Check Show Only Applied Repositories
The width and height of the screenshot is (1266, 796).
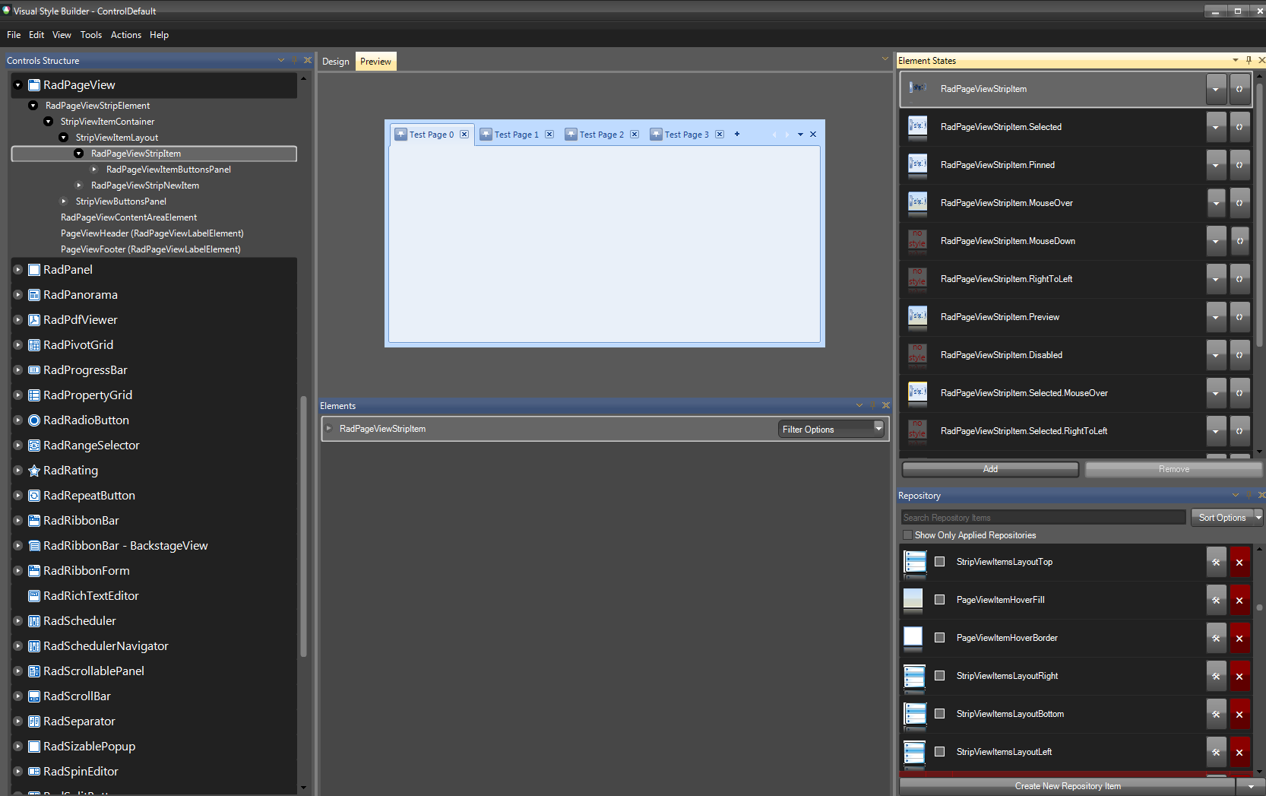907,535
